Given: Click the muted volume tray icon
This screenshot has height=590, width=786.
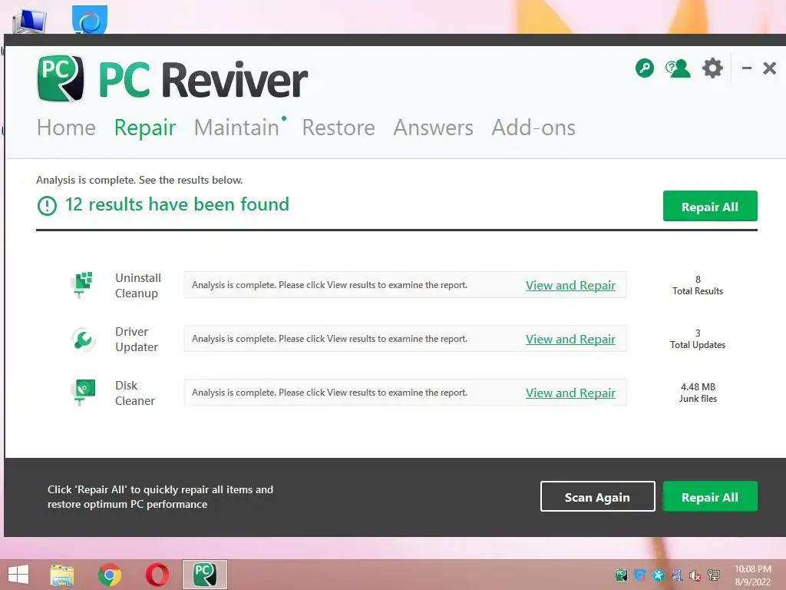Looking at the screenshot, I should [x=695, y=575].
